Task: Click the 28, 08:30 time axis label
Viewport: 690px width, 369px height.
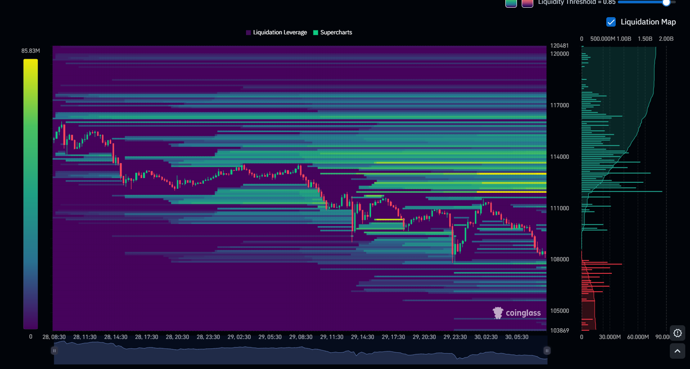Action: pyautogui.click(x=54, y=337)
